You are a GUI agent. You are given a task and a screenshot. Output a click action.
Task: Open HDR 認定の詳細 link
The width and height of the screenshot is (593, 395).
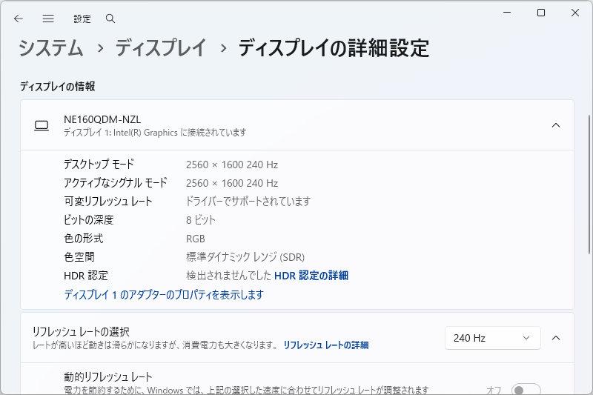(x=311, y=276)
